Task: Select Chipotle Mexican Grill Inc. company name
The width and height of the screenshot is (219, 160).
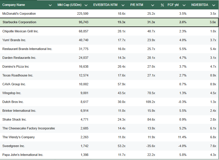Action: click(20, 31)
